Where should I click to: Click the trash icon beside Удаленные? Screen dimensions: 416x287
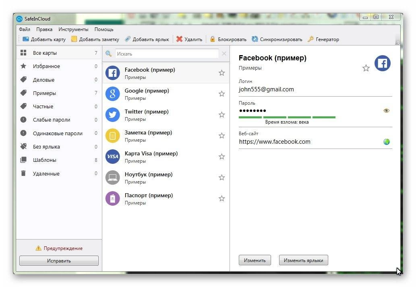click(23, 173)
